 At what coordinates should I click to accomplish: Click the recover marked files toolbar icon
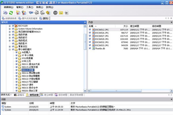[24, 13]
